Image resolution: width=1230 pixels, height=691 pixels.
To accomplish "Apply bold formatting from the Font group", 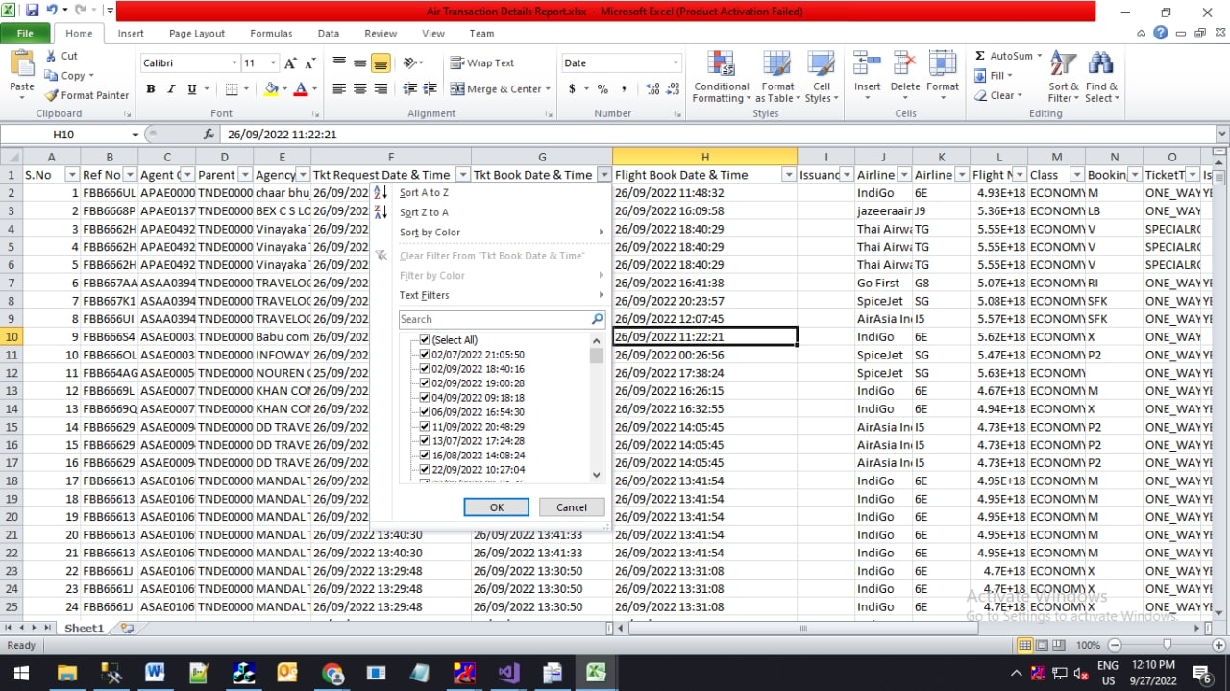I will (150, 87).
